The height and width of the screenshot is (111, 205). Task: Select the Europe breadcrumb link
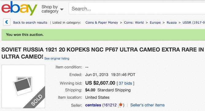[155, 22]
